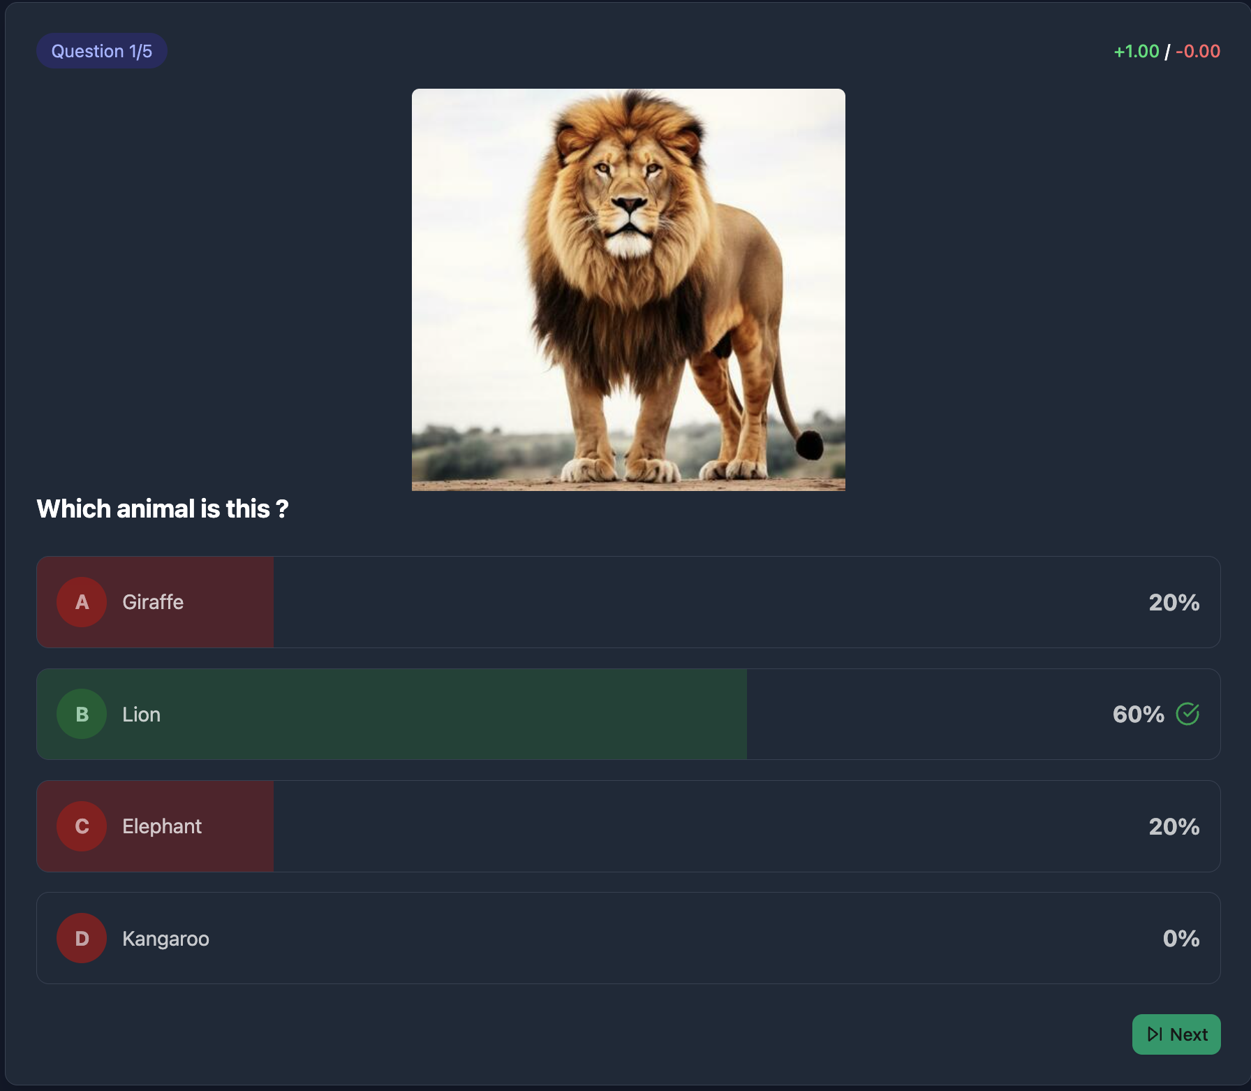This screenshot has width=1251, height=1091.
Task: Select the circular D badge for Kangaroo
Action: pos(82,938)
